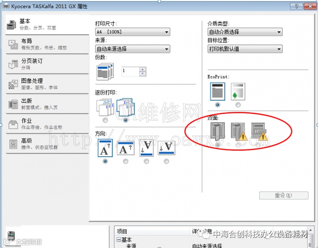Click the EcoPrint green leaf icon
This screenshot has height=248, width=318.
238,92
